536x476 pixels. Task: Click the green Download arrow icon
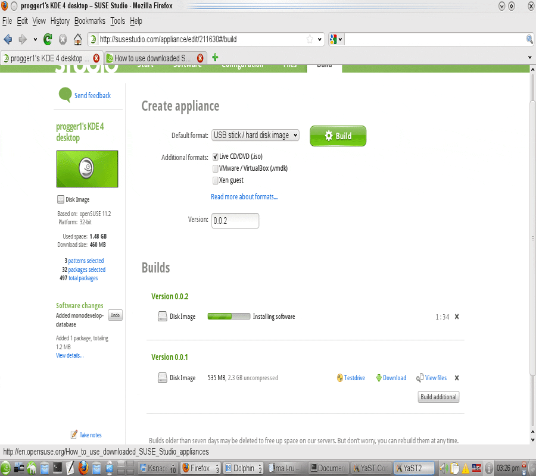[379, 378]
